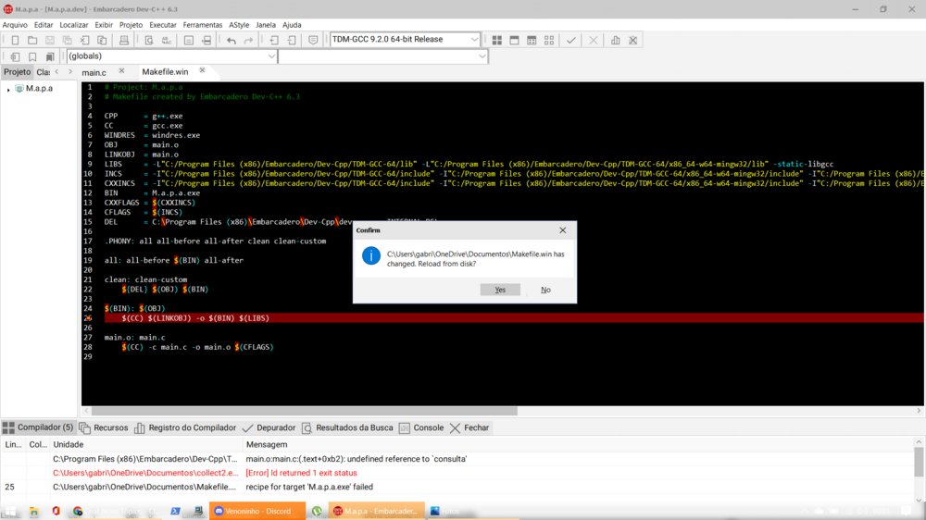Click No in the Confirm dialog
This screenshot has height=520, width=926.
click(x=545, y=290)
